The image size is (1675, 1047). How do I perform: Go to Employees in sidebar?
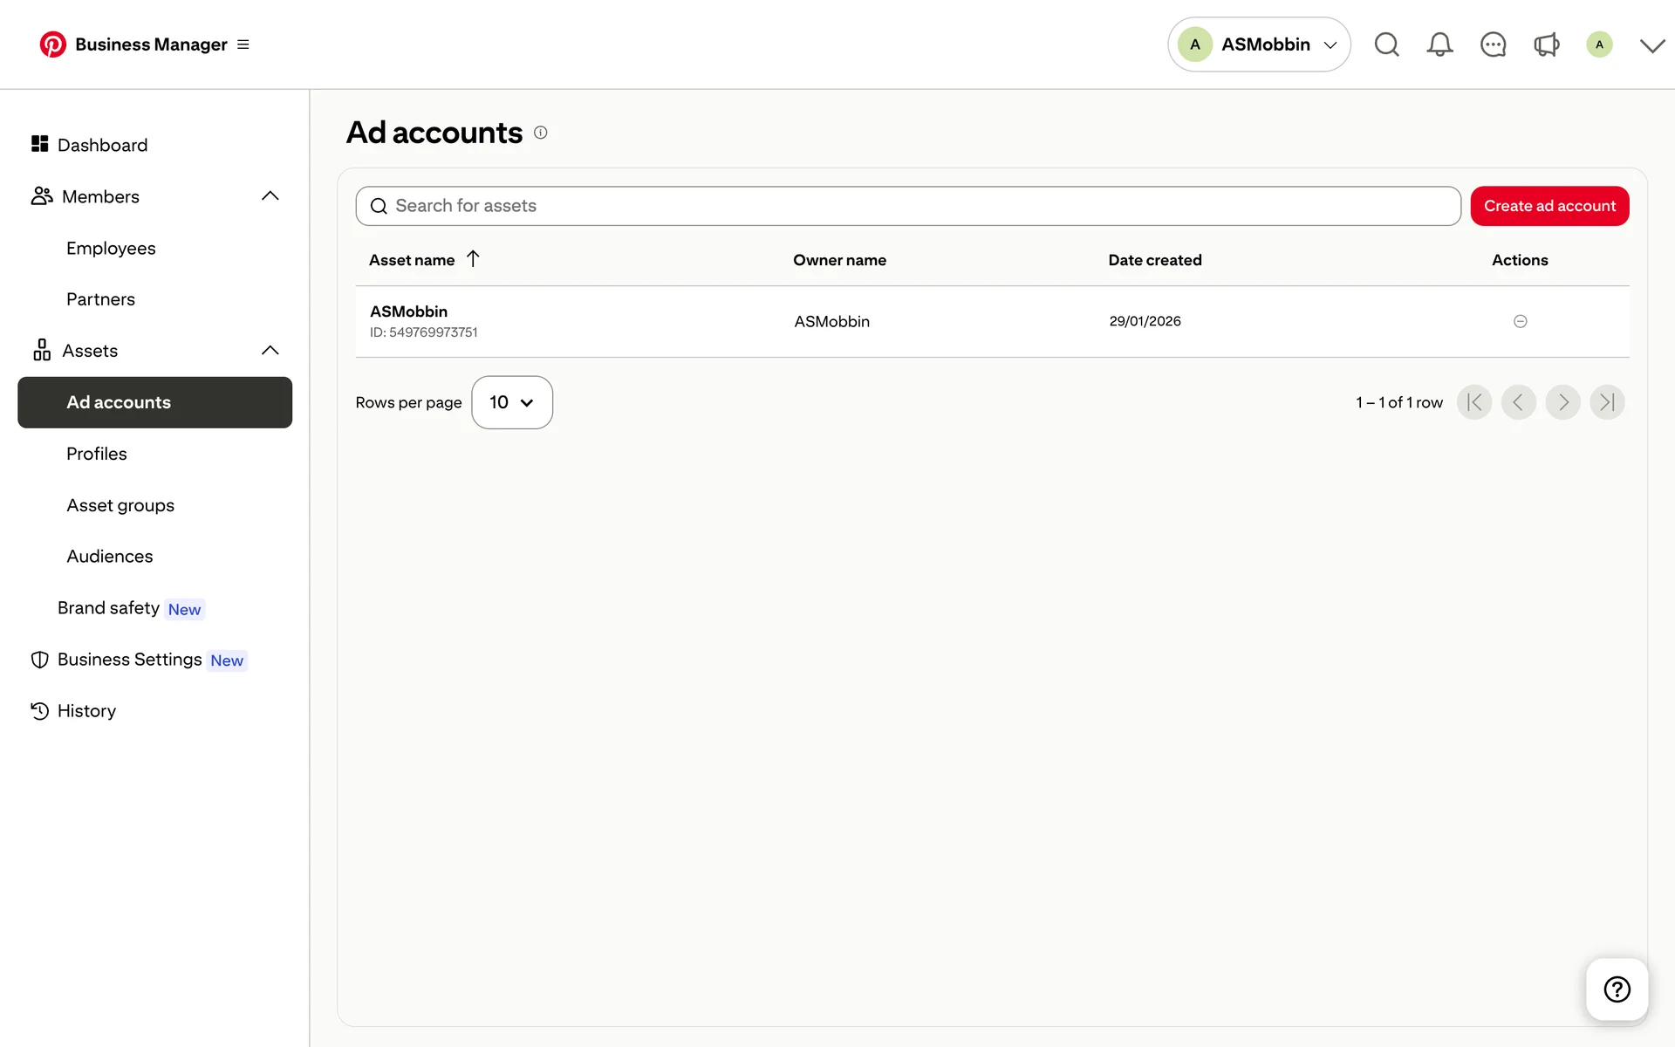[111, 249]
